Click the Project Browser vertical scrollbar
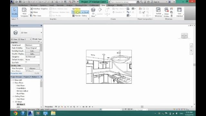 [41, 84]
